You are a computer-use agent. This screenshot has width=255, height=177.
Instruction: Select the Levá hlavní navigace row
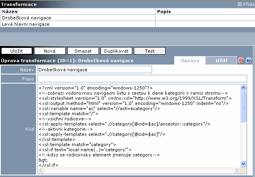[x=26, y=24]
